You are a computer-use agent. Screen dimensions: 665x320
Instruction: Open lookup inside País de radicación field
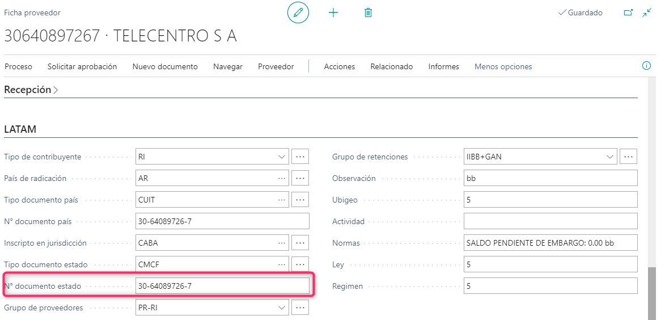(x=282, y=178)
